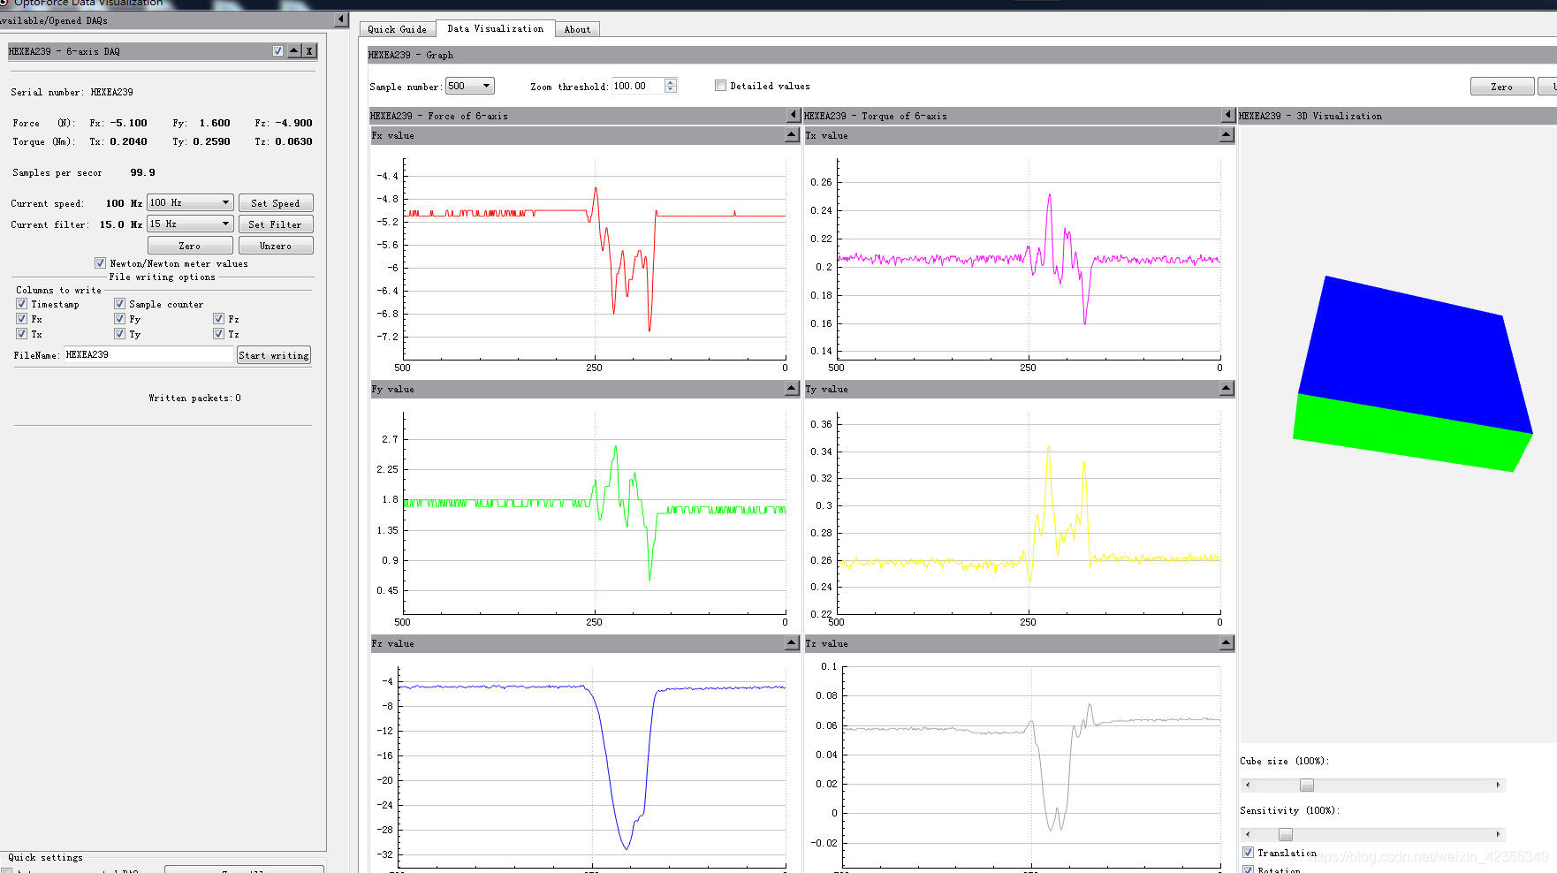Click the Cube size slider right arrow
The width and height of the screenshot is (1557, 873).
[1498, 785]
